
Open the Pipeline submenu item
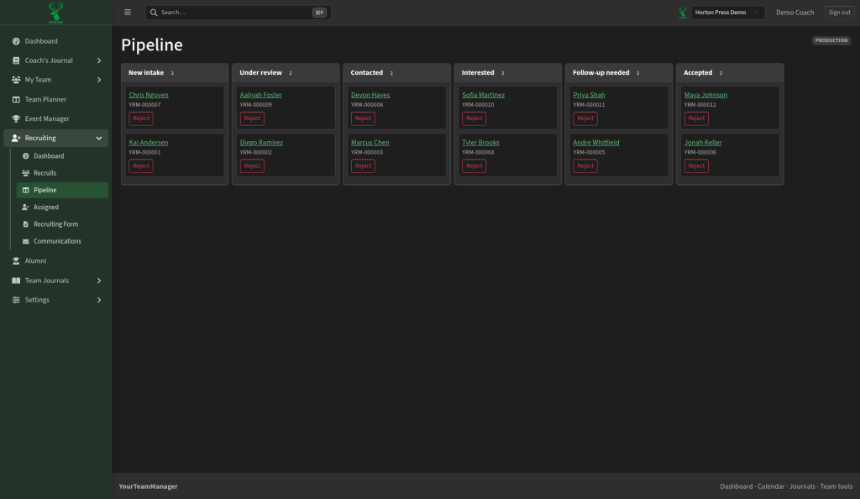coord(62,191)
